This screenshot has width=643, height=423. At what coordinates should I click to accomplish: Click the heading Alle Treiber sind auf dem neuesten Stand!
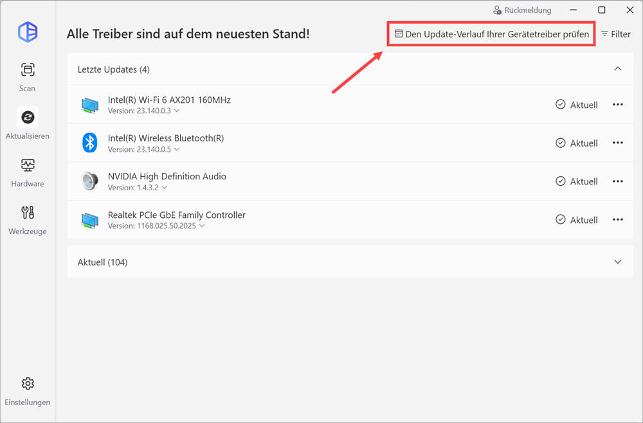click(188, 33)
